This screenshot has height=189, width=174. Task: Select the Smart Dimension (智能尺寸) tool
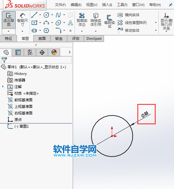pos(22,20)
